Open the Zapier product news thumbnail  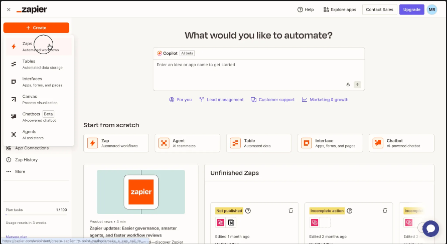click(140, 192)
